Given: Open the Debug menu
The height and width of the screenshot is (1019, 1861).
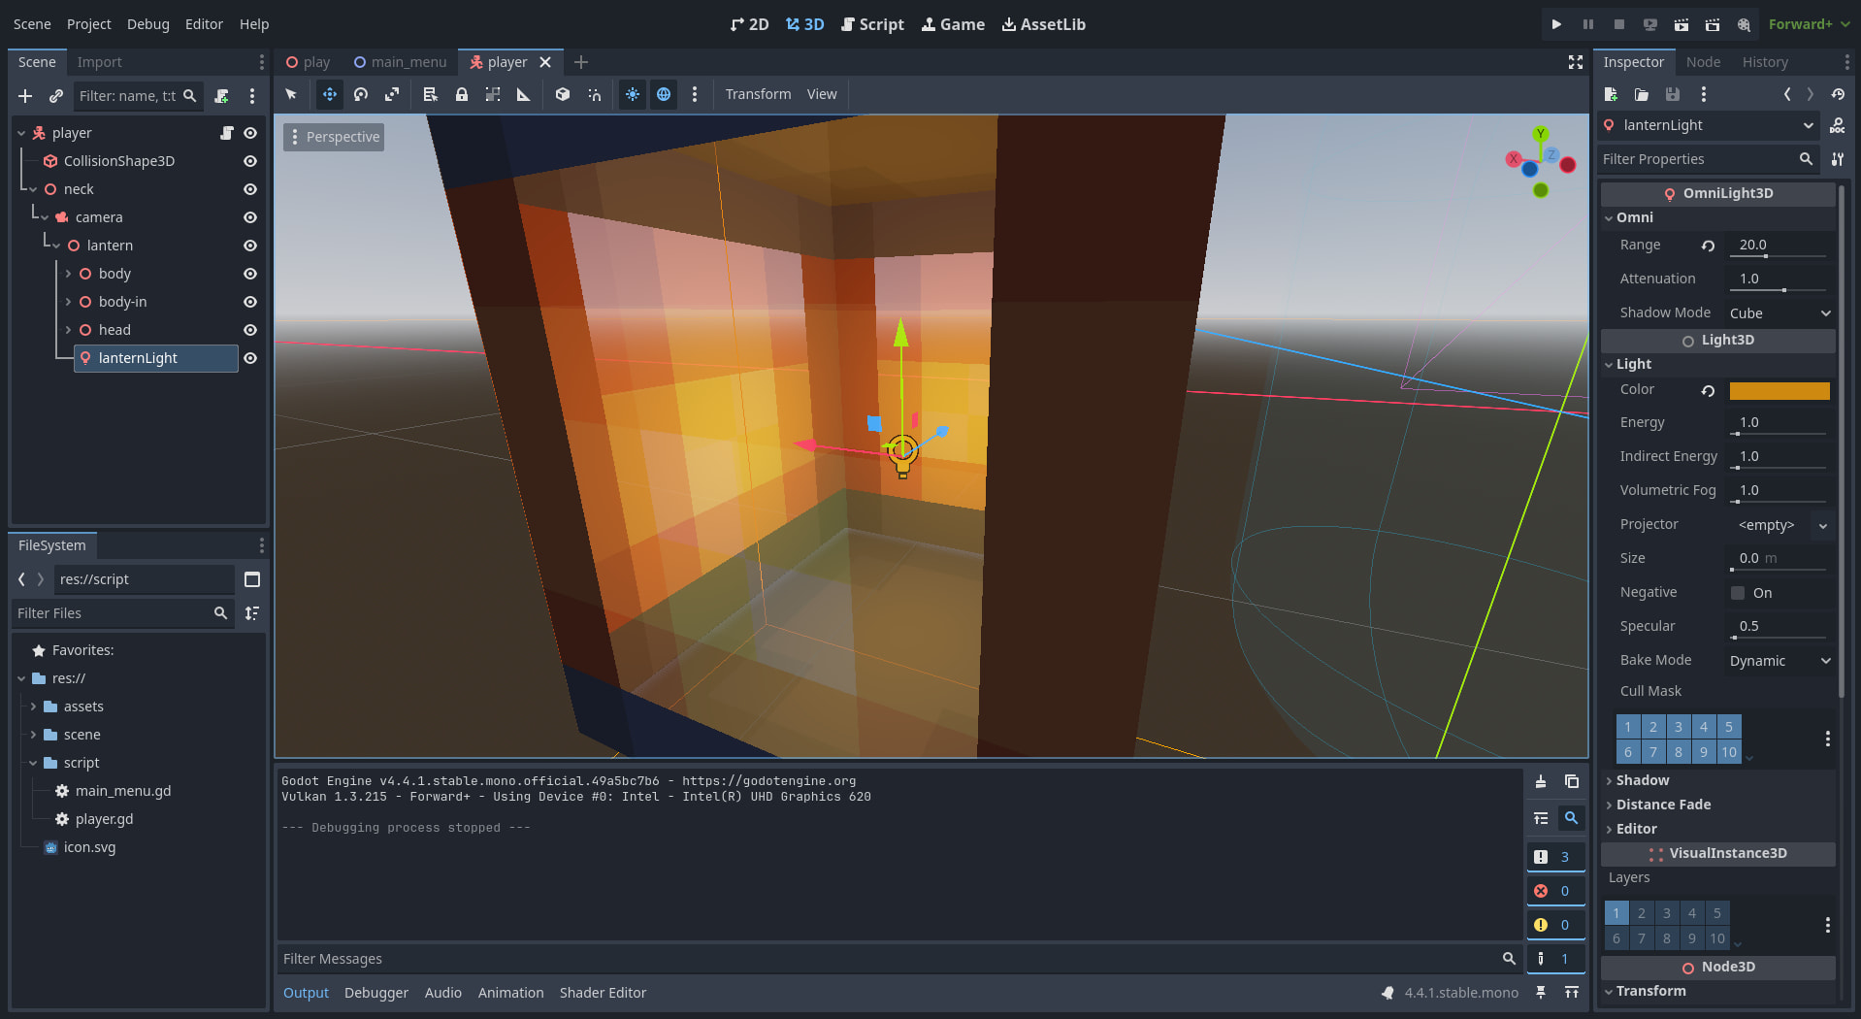Looking at the screenshot, I should pos(147,24).
